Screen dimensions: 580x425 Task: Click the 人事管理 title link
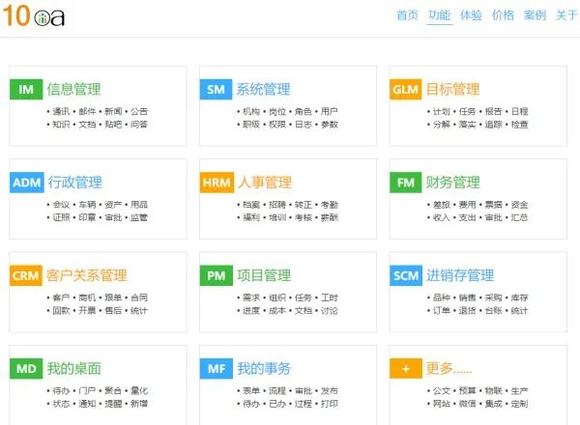[x=264, y=183]
